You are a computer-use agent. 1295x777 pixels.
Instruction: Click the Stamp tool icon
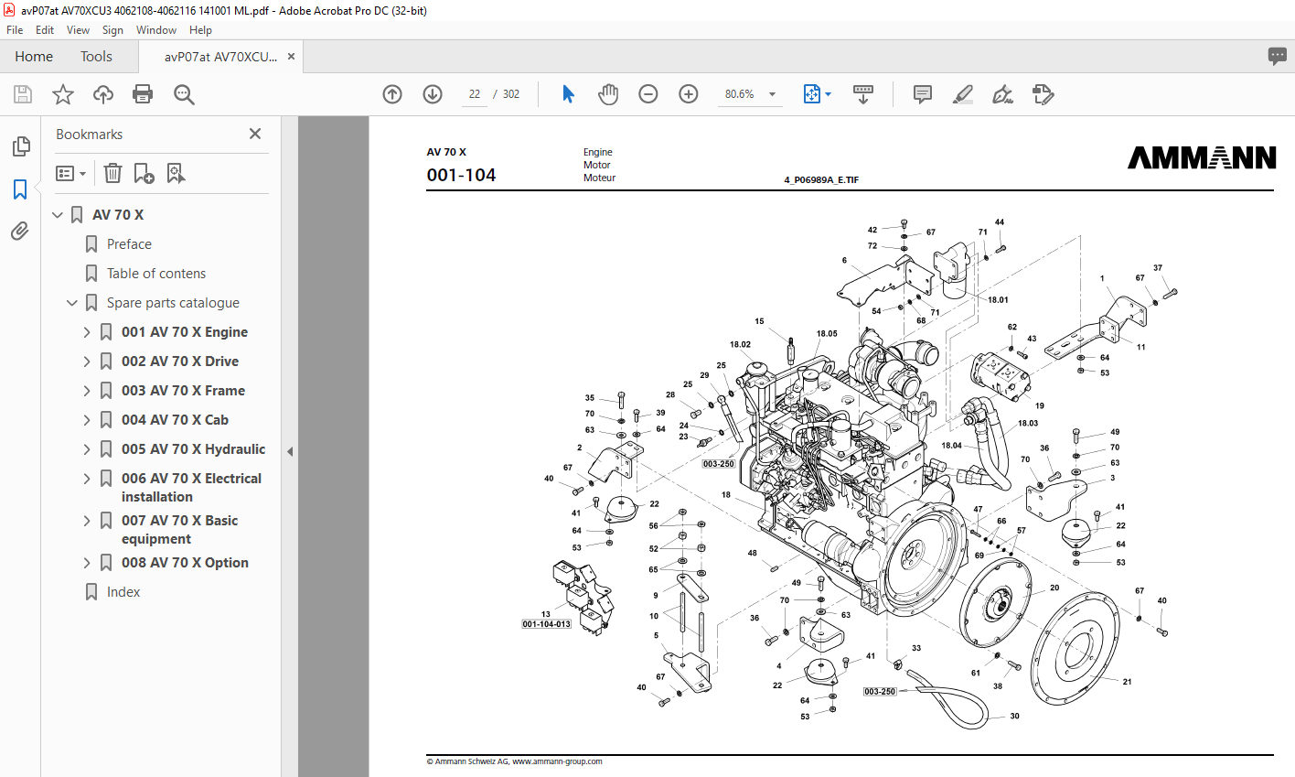click(1043, 94)
